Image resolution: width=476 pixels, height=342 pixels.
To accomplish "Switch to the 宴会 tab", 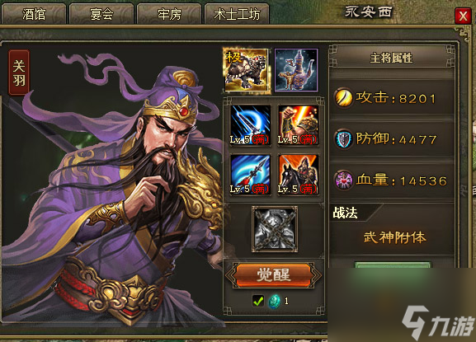I will 101,14.
